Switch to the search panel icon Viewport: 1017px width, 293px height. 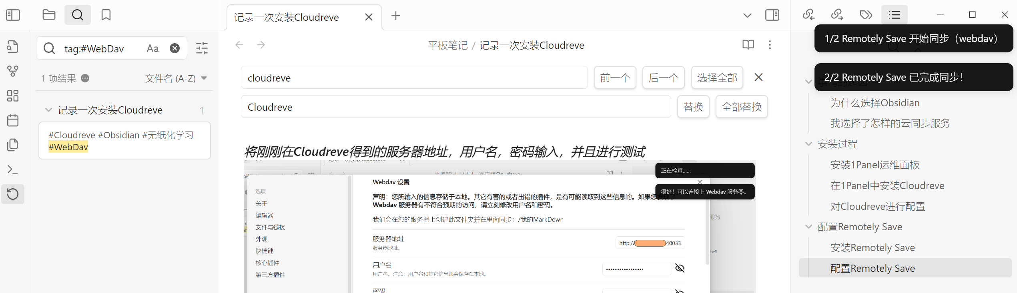[x=78, y=15]
